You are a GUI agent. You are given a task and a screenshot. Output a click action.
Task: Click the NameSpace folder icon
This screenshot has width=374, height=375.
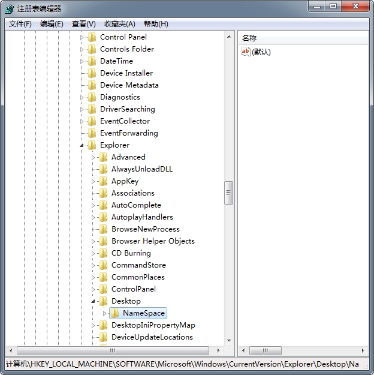[115, 313]
